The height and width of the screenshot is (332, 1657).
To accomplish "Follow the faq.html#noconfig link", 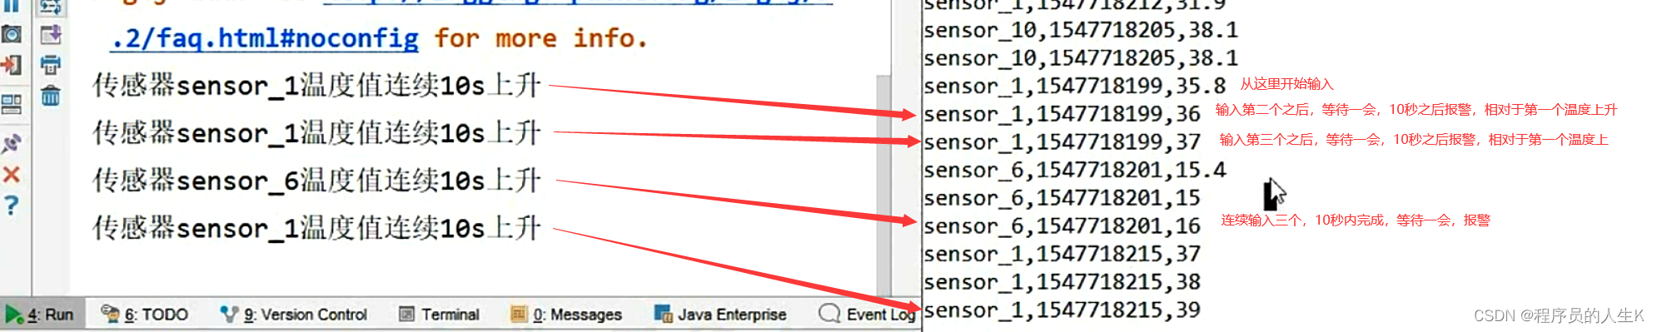I will pos(265,38).
